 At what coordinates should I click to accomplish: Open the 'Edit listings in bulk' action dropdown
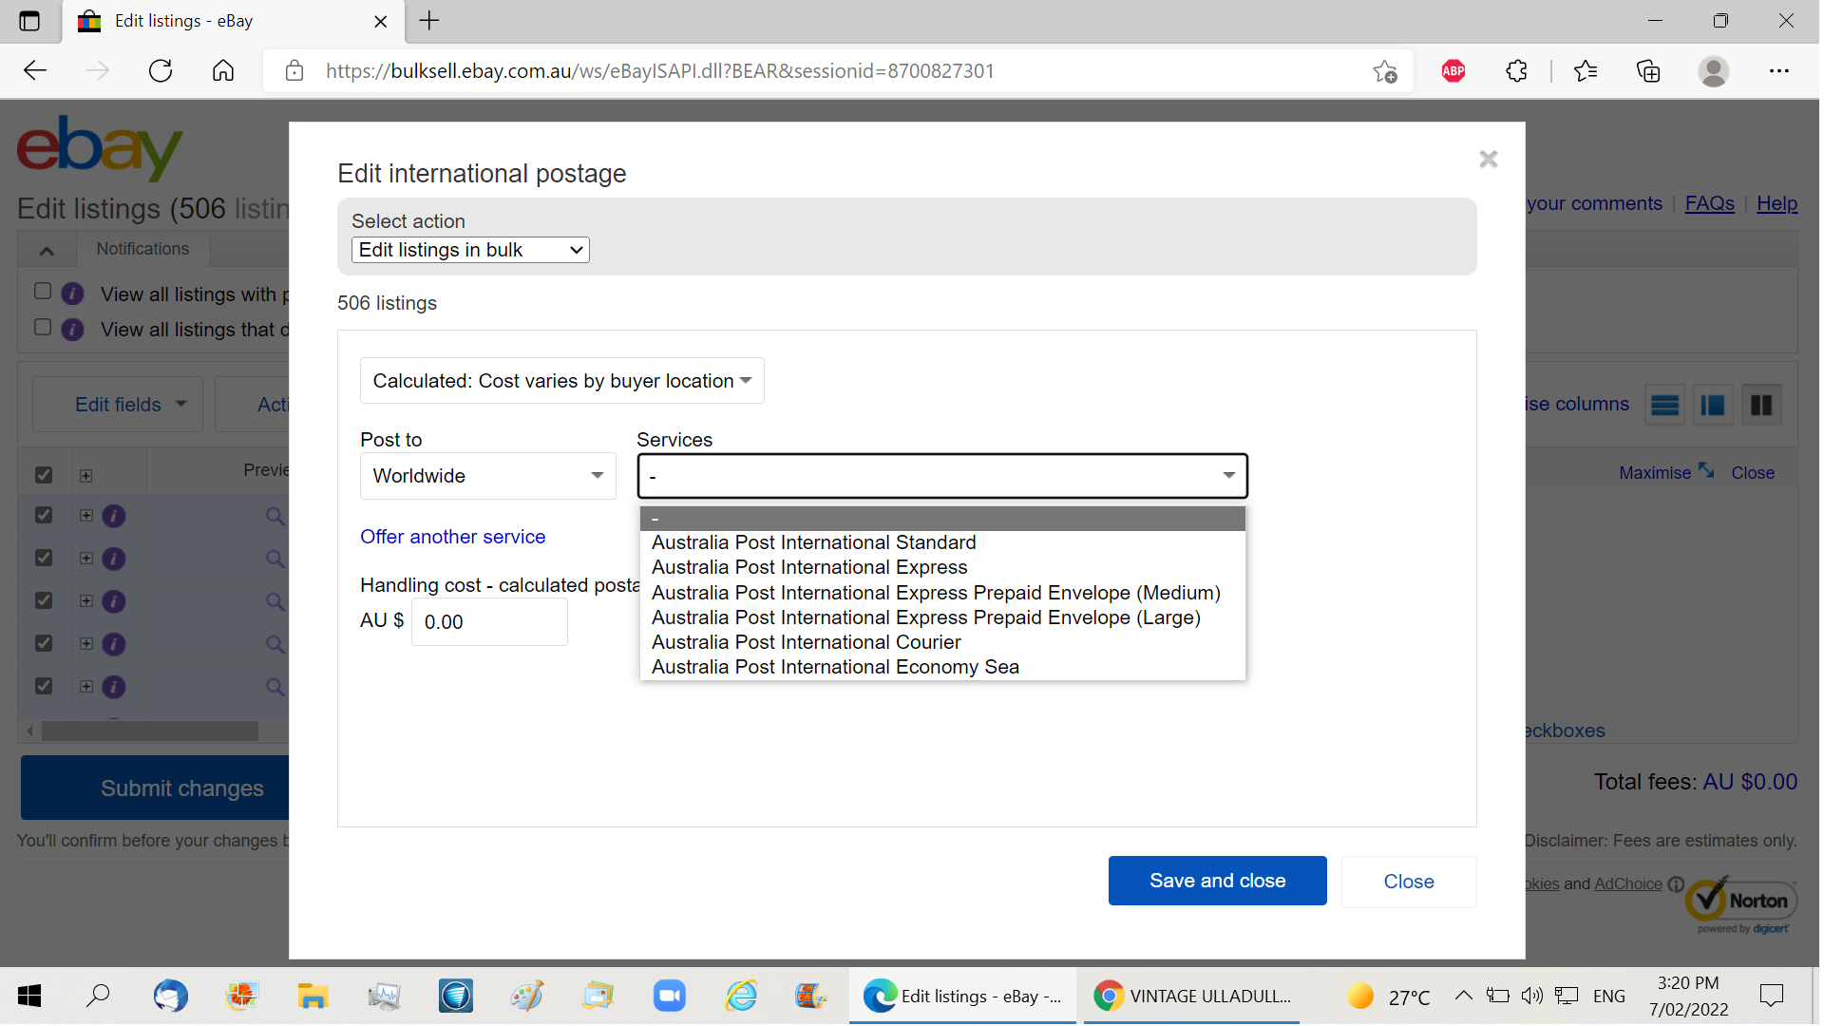(470, 250)
